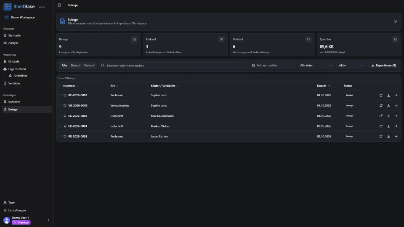Click the Max Mustermann cell
404x227 pixels.
click(x=162, y=116)
